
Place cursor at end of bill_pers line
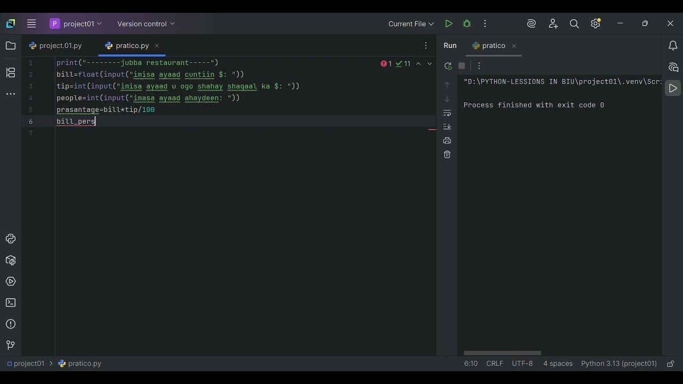click(x=96, y=122)
